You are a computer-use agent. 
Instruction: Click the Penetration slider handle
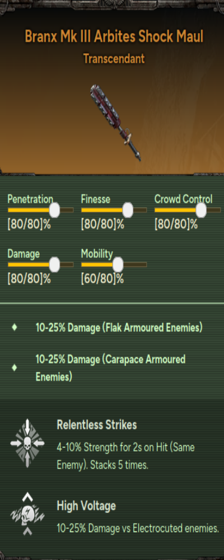[54, 210]
